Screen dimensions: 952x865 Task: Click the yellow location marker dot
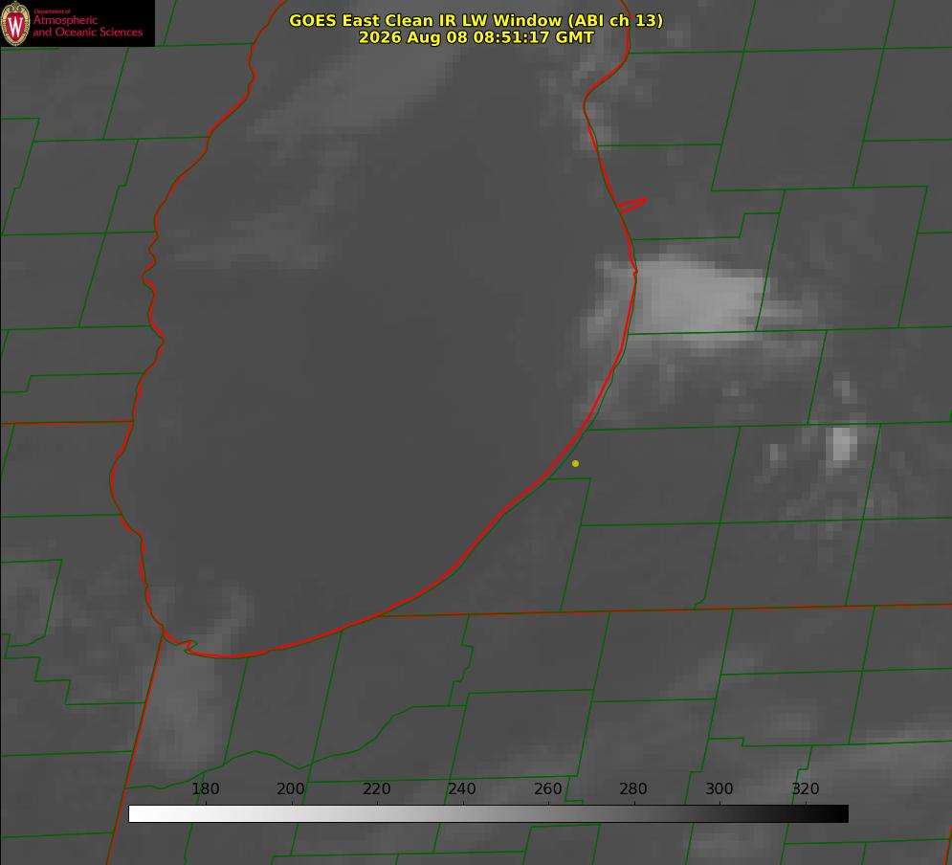(x=576, y=463)
